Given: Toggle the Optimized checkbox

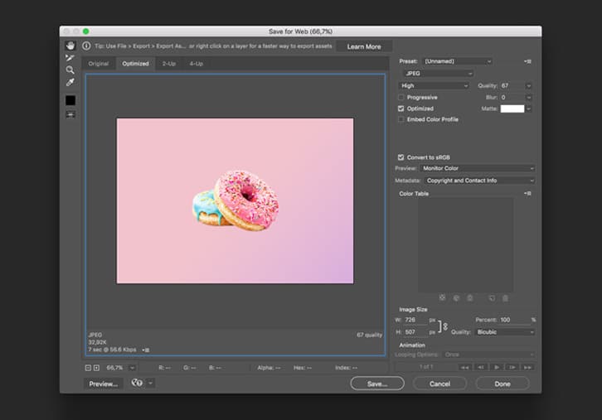Looking at the screenshot, I should point(401,109).
